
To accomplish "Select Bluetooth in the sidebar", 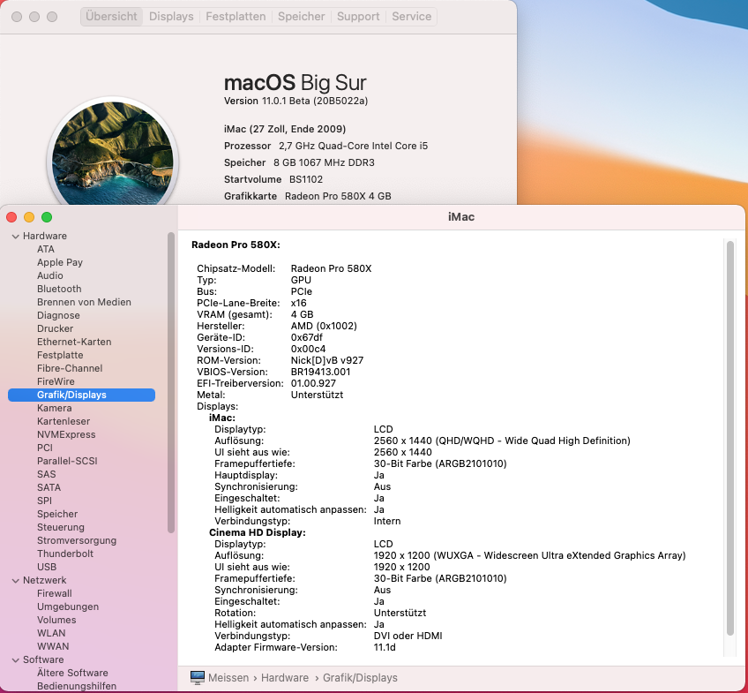I will [x=59, y=289].
